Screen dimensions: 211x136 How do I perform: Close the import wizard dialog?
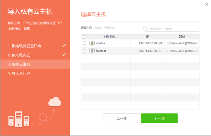pyautogui.click(x=206, y=4)
